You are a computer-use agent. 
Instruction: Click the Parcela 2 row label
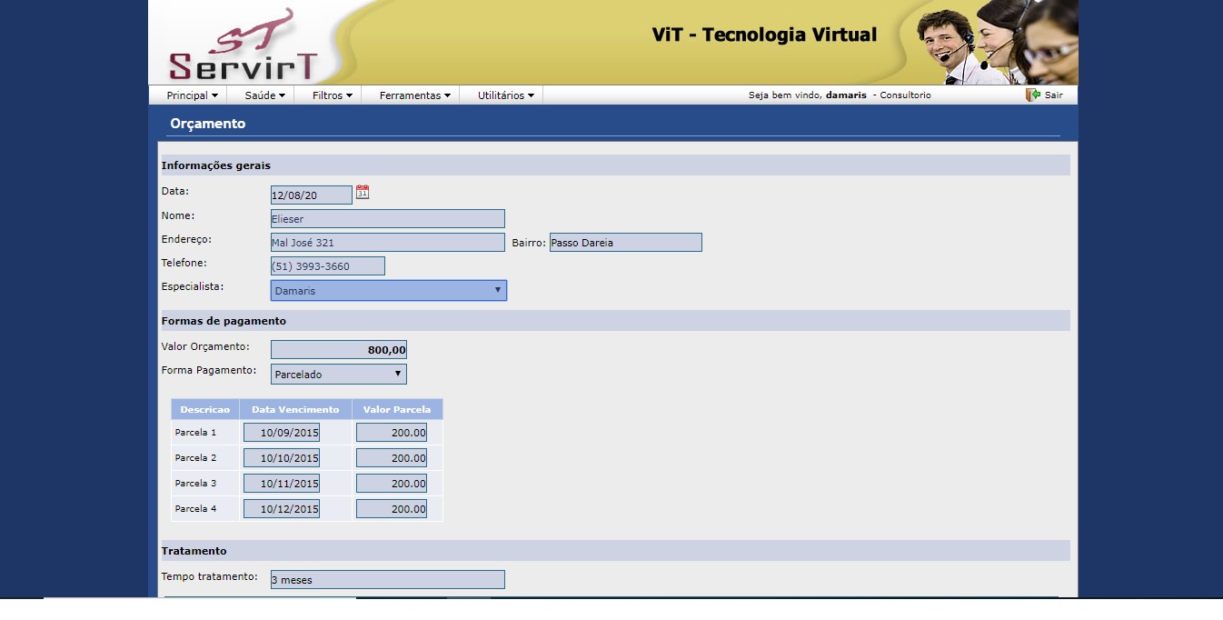click(x=195, y=458)
